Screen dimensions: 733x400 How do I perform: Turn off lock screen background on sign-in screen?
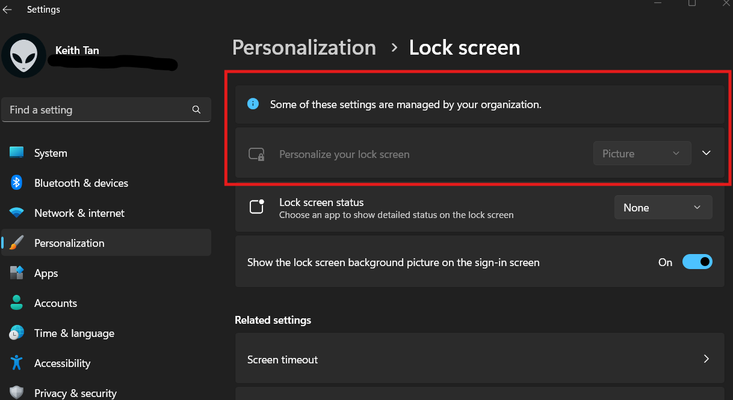tap(697, 262)
